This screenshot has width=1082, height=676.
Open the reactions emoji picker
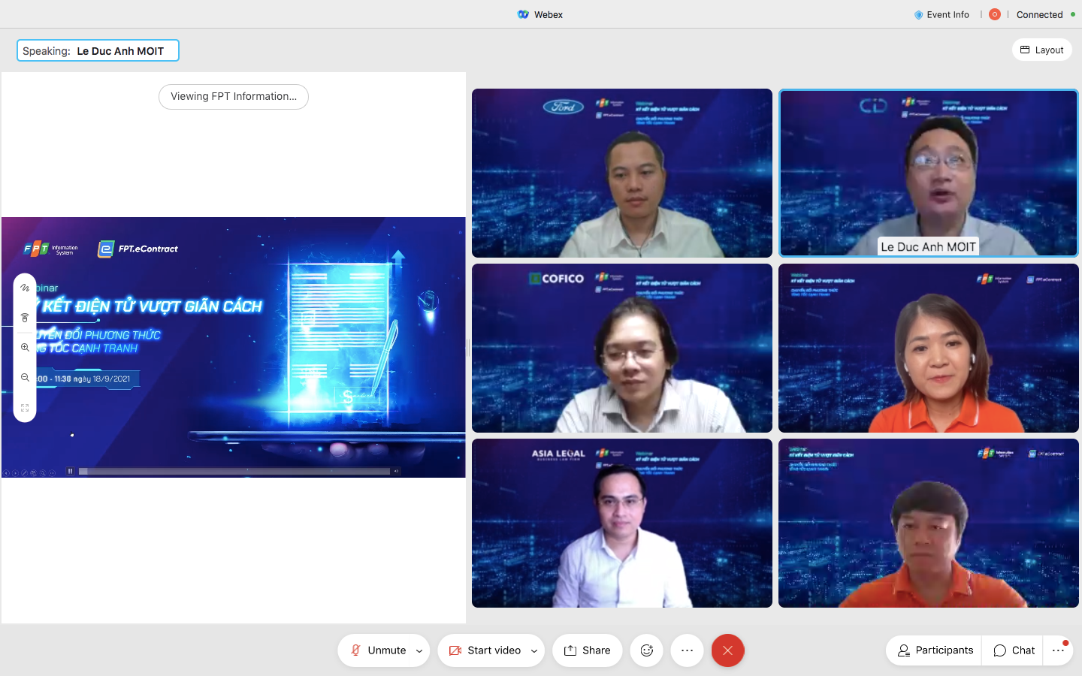click(x=646, y=650)
